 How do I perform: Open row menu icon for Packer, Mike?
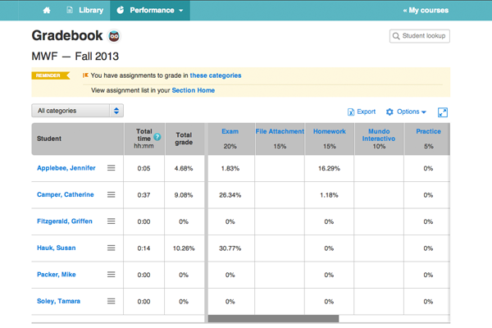[x=112, y=275]
